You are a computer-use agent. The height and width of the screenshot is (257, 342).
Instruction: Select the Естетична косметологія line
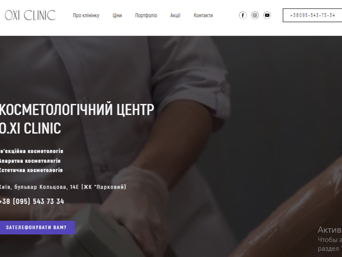pos(31,170)
